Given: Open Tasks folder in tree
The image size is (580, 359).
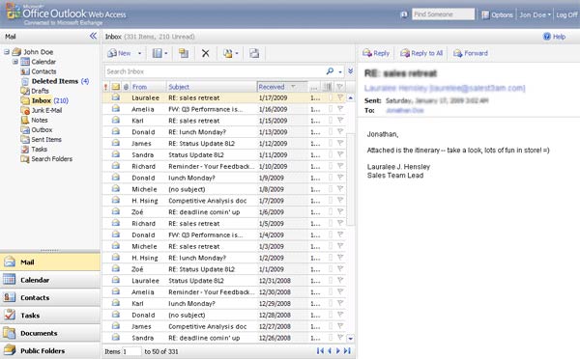Looking at the screenshot, I should click(34, 150).
